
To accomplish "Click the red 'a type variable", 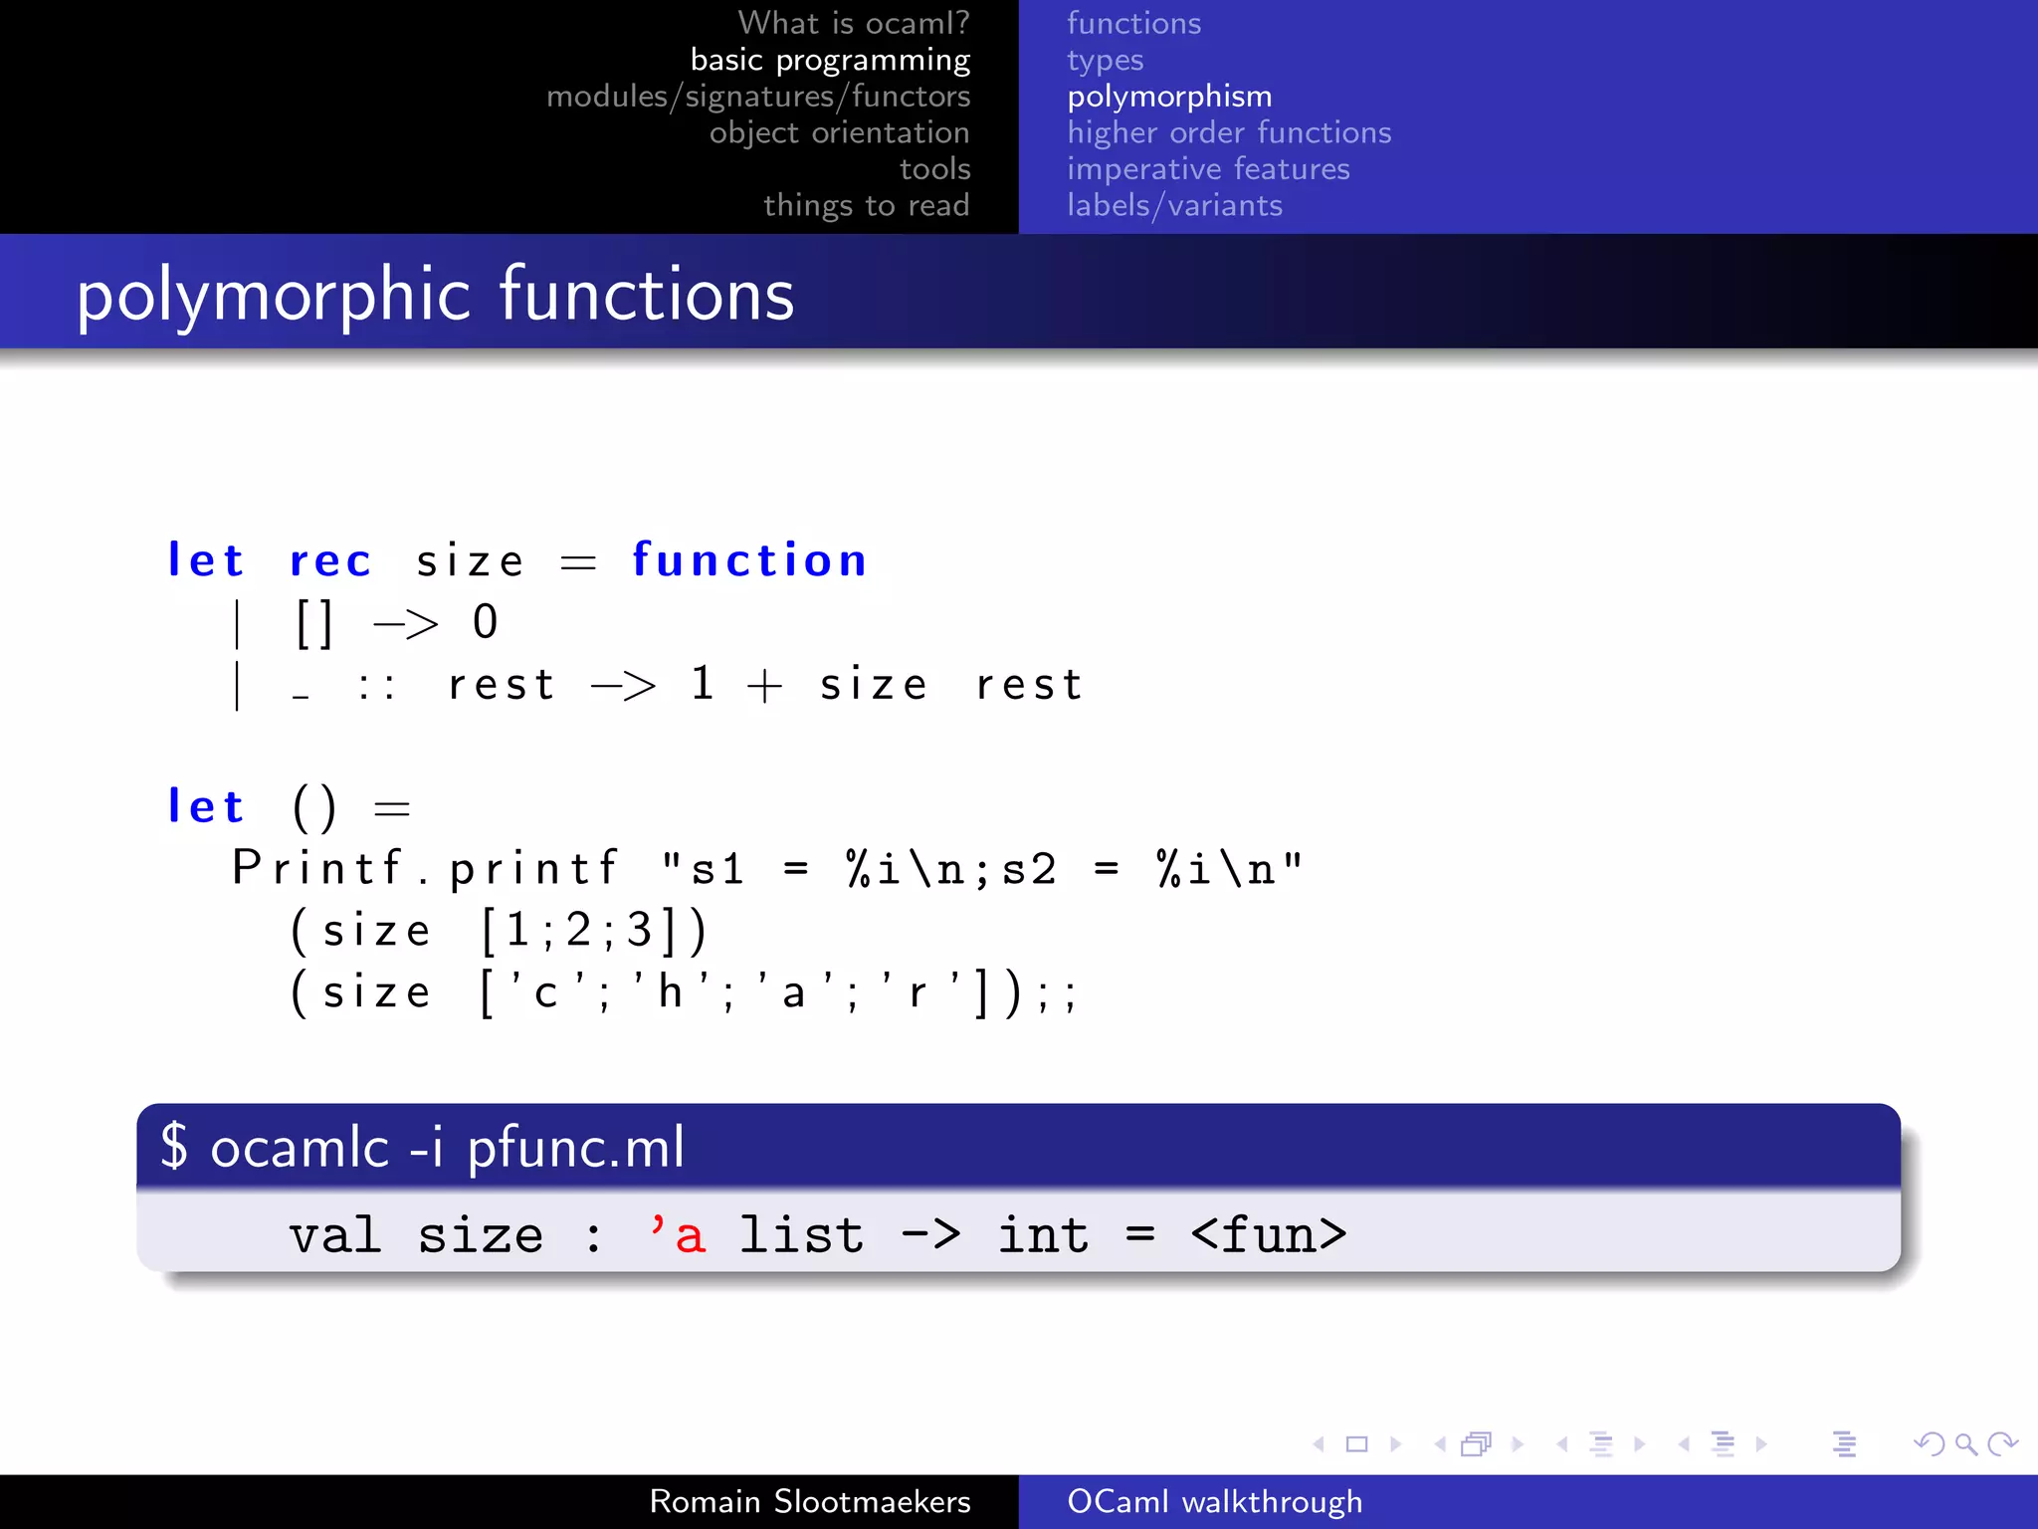I will (x=677, y=1234).
